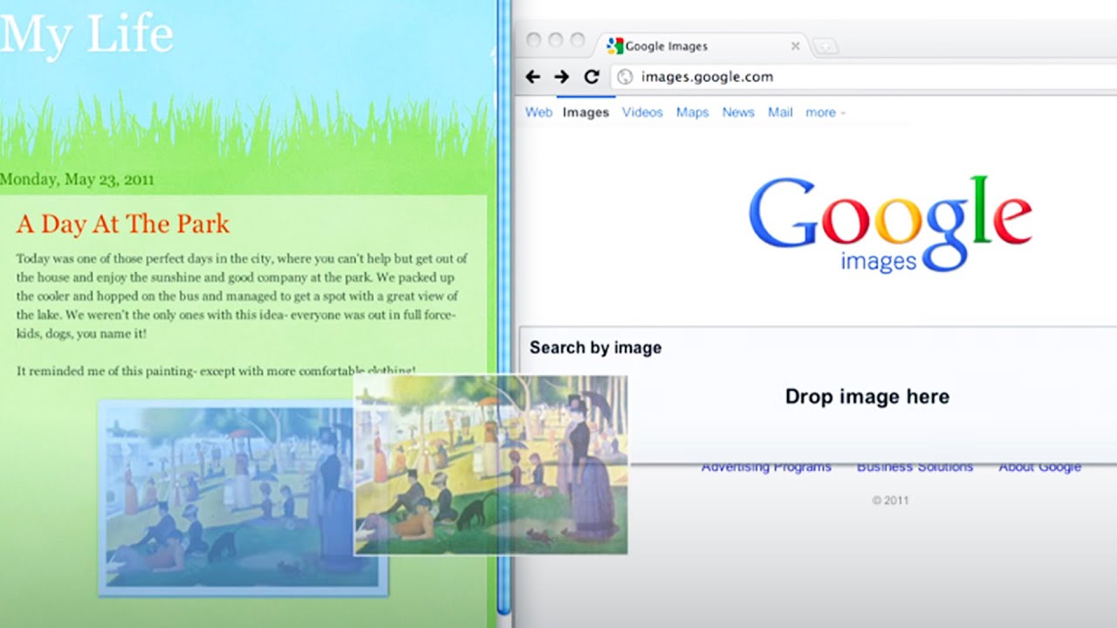Click the Google Images logo
Viewport: 1117px width, 628px height.
889,223
